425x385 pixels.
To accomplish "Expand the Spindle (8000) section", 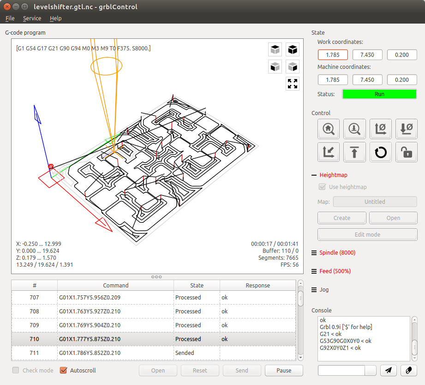I will click(x=334, y=253).
